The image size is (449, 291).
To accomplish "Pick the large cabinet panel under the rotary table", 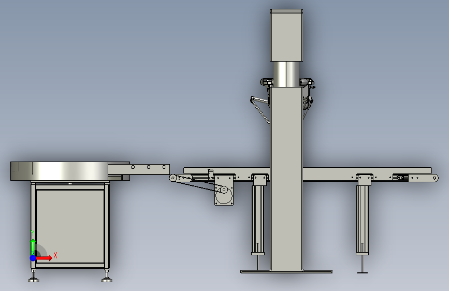I will coord(70,226).
